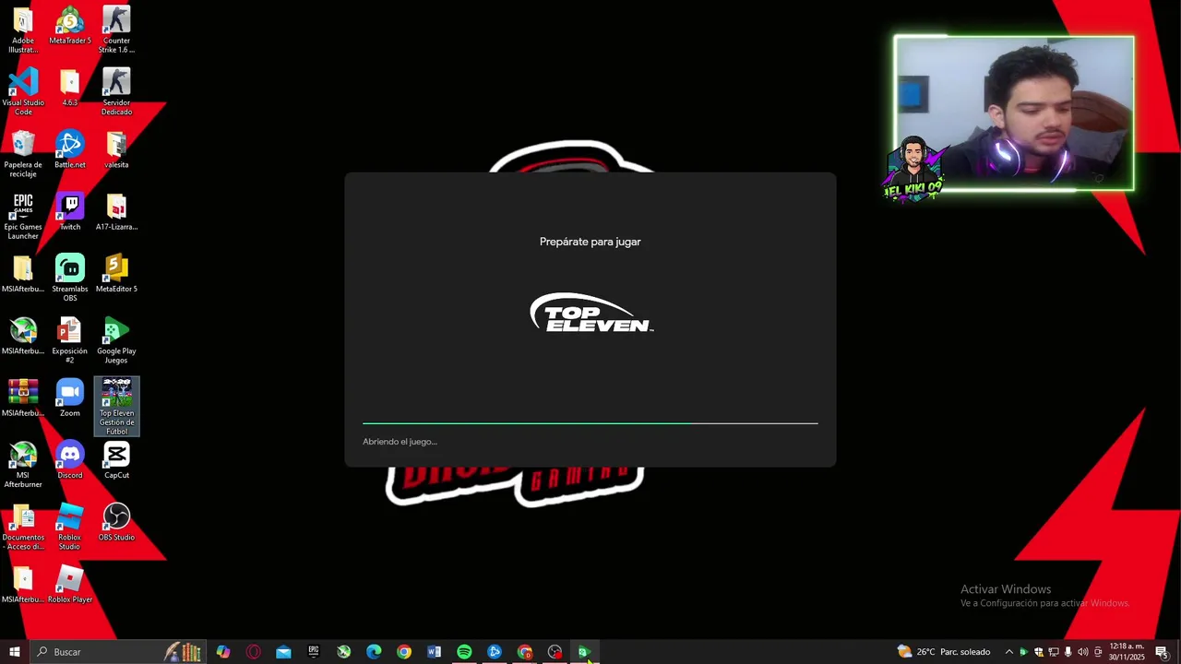Select the 4.6.3 folder on the desktop
Image resolution: width=1181 pixels, height=664 pixels.
(x=70, y=88)
